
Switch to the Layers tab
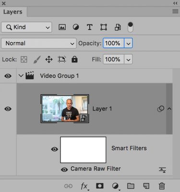point(13,12)
